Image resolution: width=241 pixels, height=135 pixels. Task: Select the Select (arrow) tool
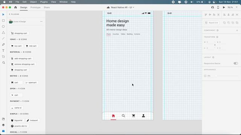3,15
